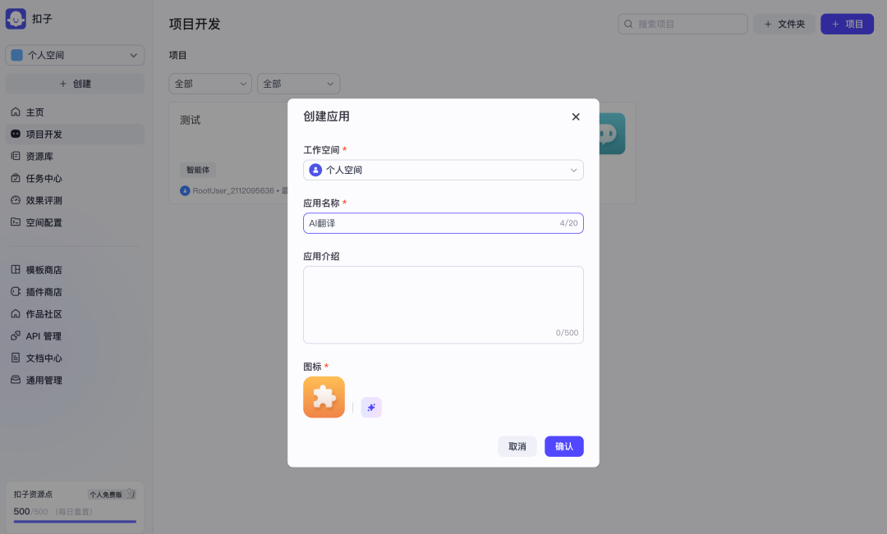The width and height of the screenshot is (887, 534).
Task: Click the AI generate icon sparkle button
Action: (x=371, y=408)
